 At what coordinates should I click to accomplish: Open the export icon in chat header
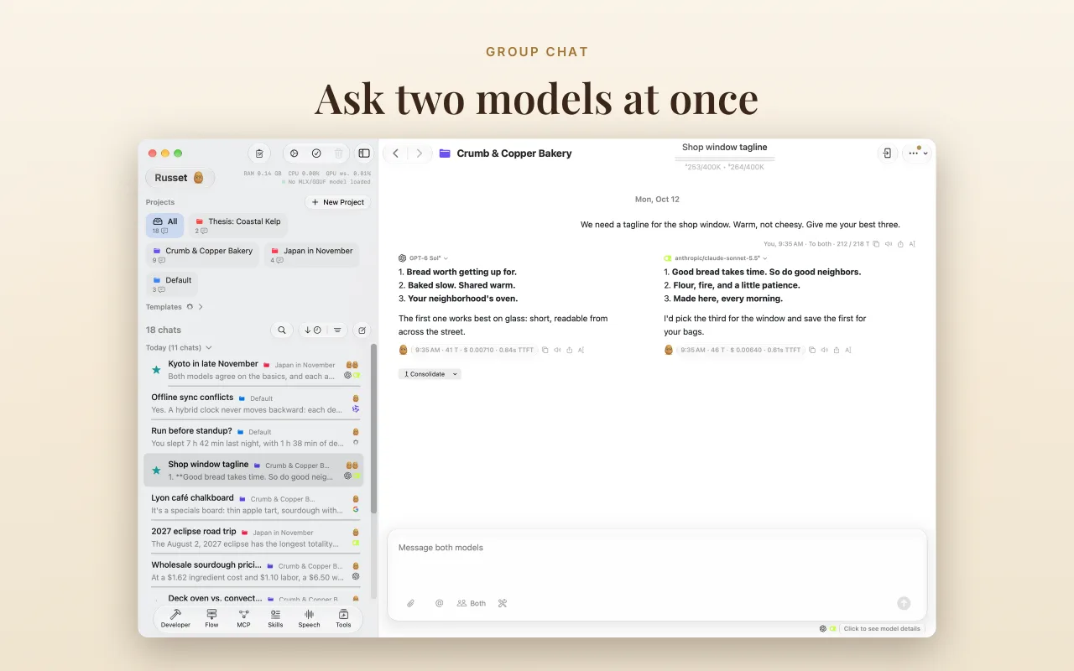pos(887,153)
